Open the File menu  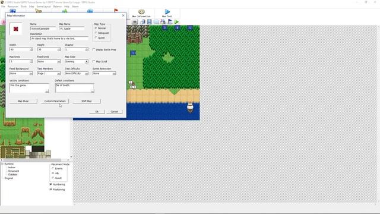tap(3, 7)
